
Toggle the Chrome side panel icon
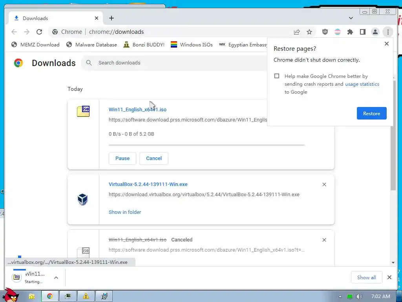(x=362, y=32)
